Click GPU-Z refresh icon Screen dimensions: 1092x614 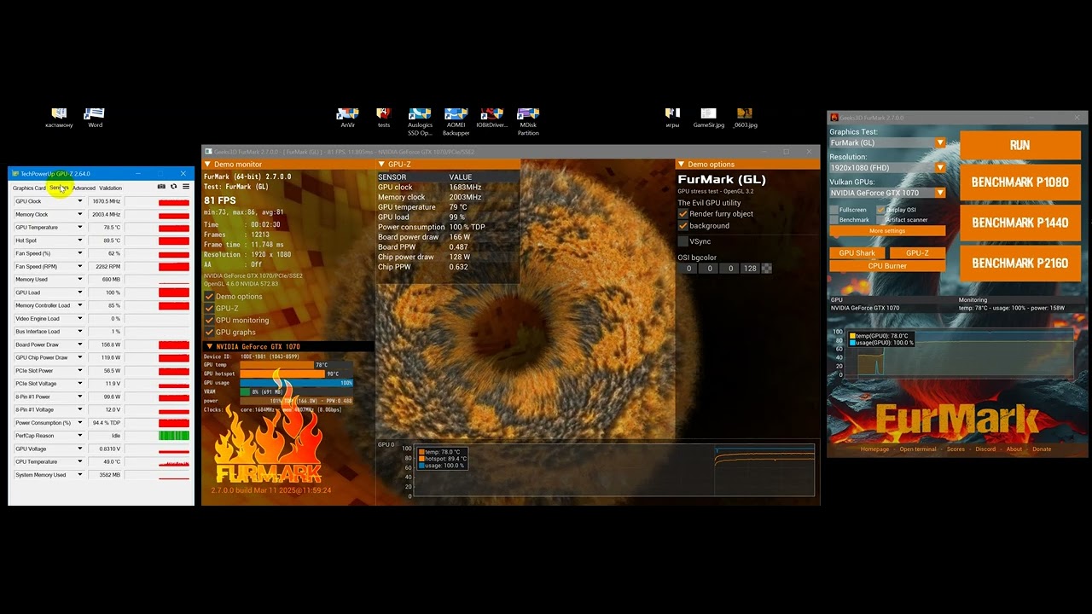173,187
